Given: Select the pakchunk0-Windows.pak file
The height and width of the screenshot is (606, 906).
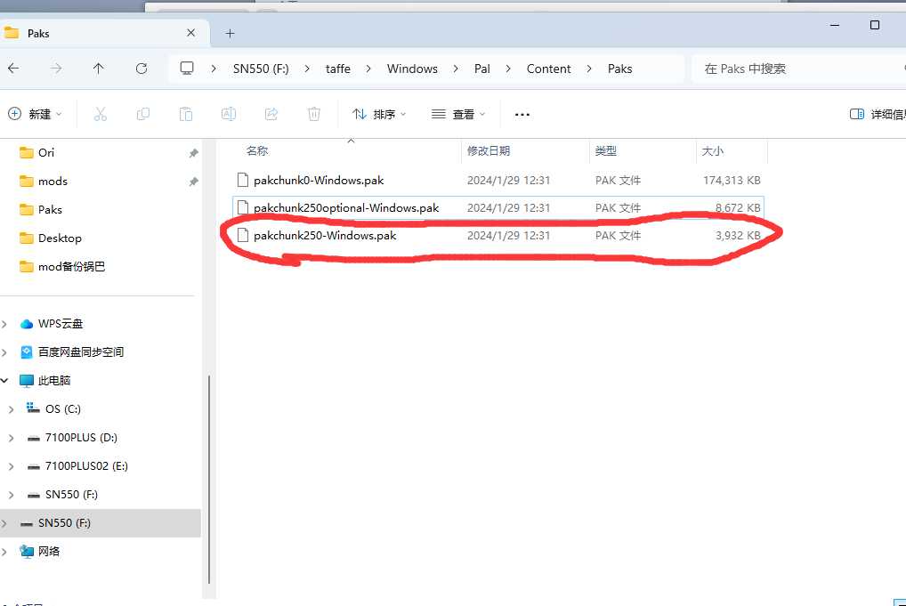Looking at the screenshot, I should click(318, 180).
